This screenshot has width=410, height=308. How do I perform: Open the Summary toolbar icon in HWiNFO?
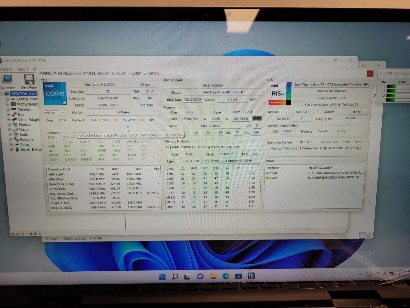click(7, 80)
